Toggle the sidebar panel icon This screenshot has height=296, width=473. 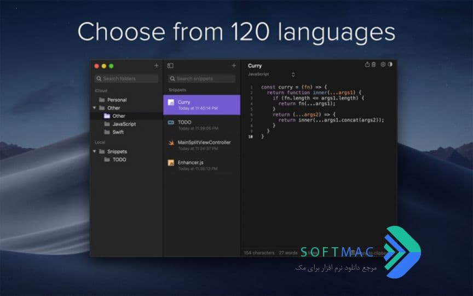coord(170,66)
